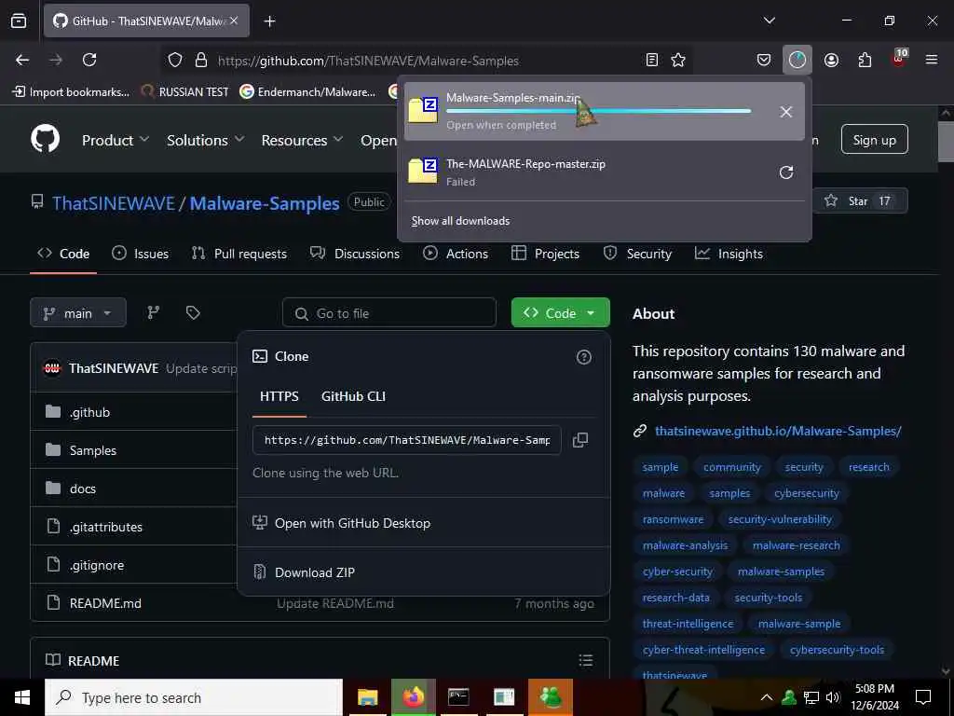
Task: Open the main branch dropdown
Action: [78, 313]
